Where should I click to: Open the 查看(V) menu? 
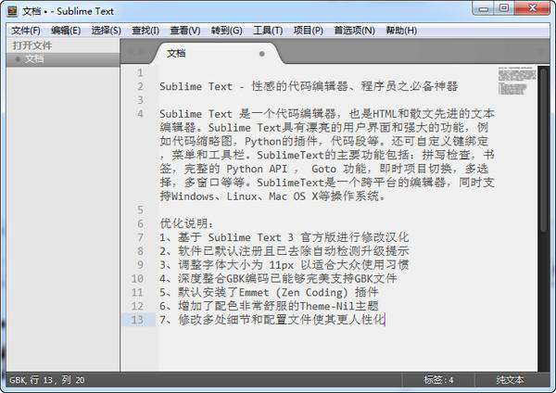tap(185, 31)
